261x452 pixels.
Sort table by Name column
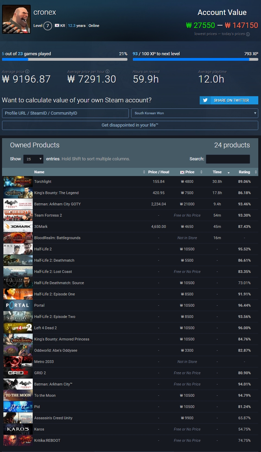[x=89, y=172]
